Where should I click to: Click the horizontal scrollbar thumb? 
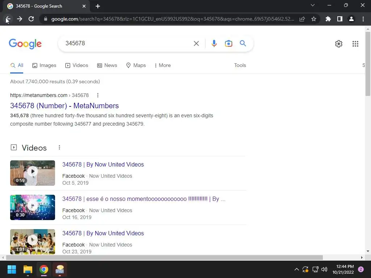(x=164, y=257)
